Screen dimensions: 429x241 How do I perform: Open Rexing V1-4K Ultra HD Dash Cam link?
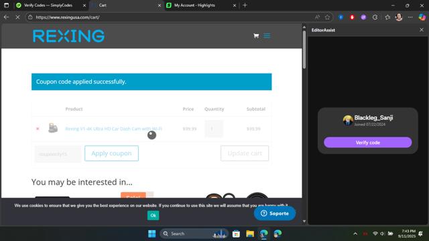pos(113,129)
